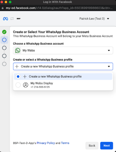Click the Back button

pos(92,146)
